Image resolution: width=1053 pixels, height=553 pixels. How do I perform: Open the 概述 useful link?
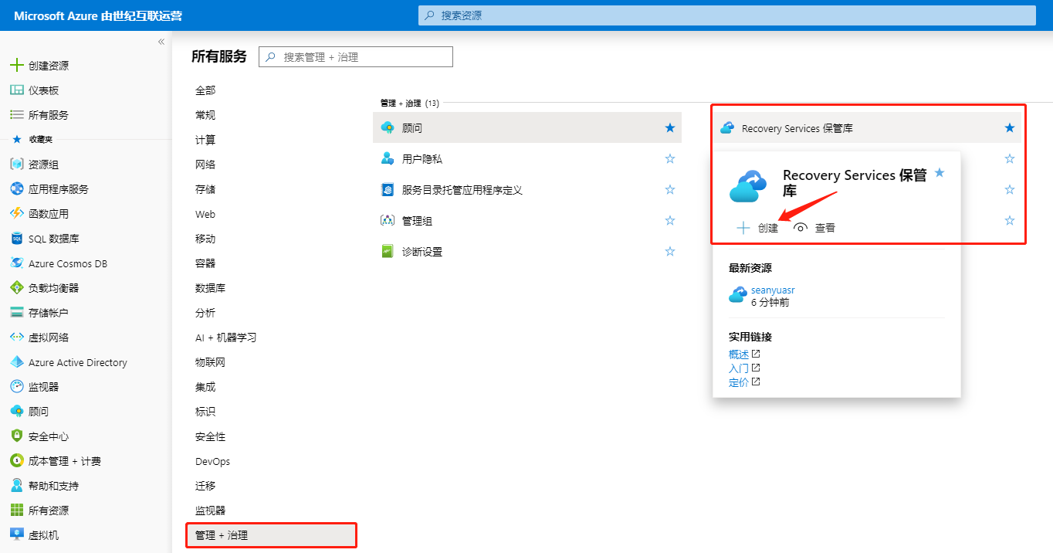pyautogui.click(x=739, y=355)
